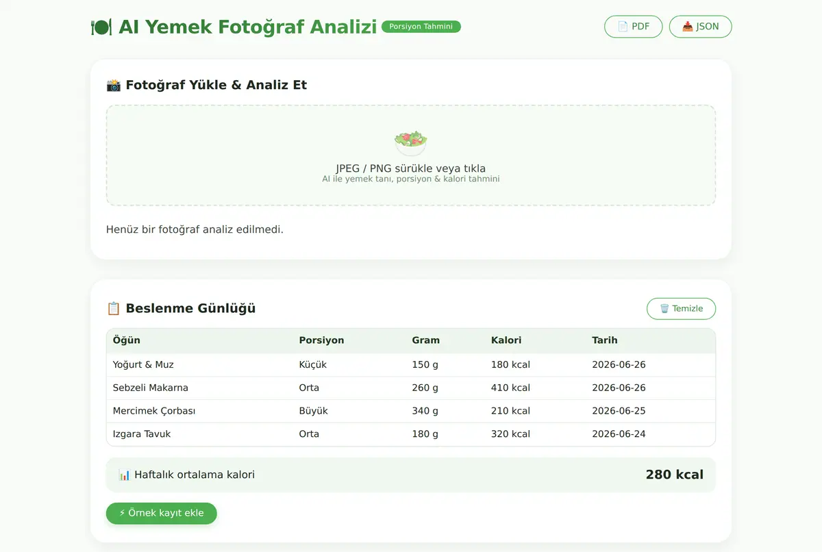Select the Izgara Tavuk row name

142,434
